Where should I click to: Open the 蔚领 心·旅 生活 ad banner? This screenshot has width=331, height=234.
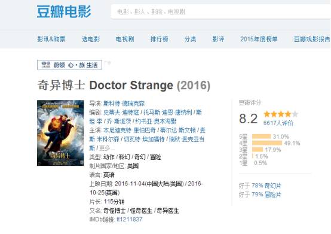(x=69, y=65)
